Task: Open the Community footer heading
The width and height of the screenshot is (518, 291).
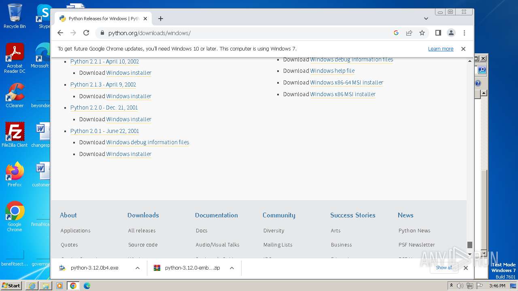Action: click(279, 215)
